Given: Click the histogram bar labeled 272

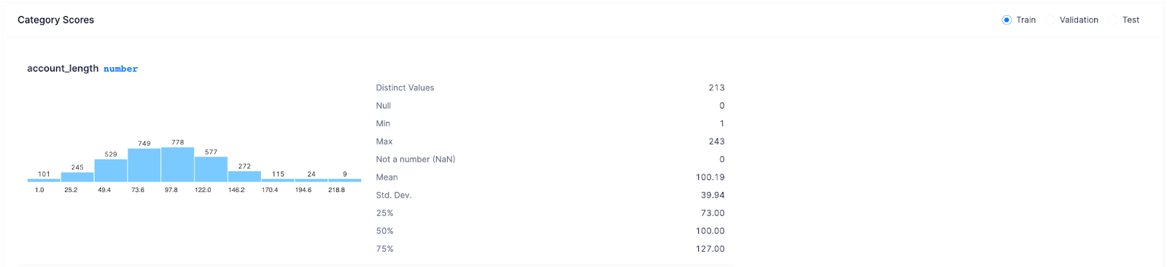Looking at the screenshot, I should pyautogui.click(x=244, y=177).
